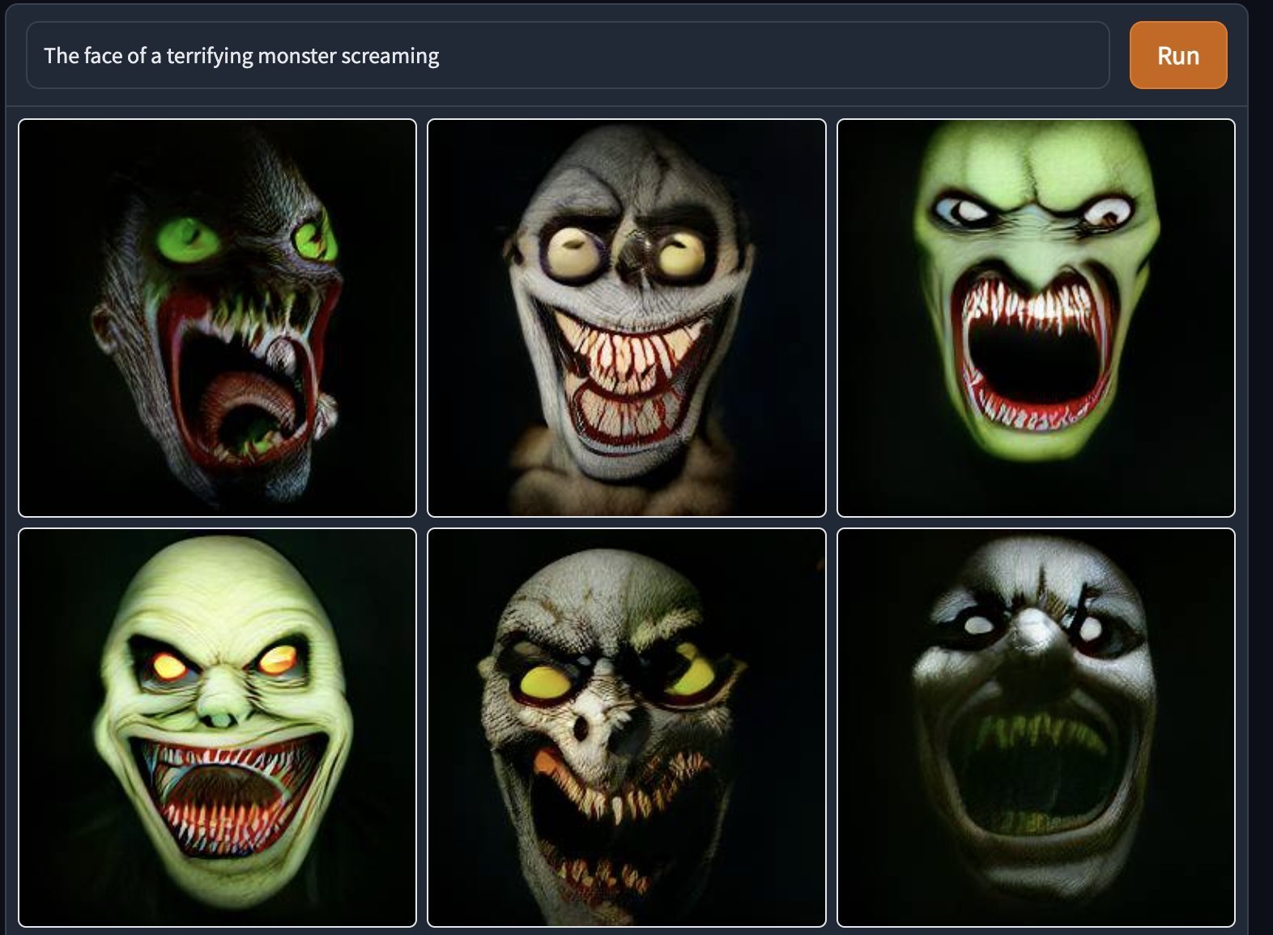Select the gray grinning monster with round eyes
The width and height of the screenshot is (1273, 935).
point(626,318)
